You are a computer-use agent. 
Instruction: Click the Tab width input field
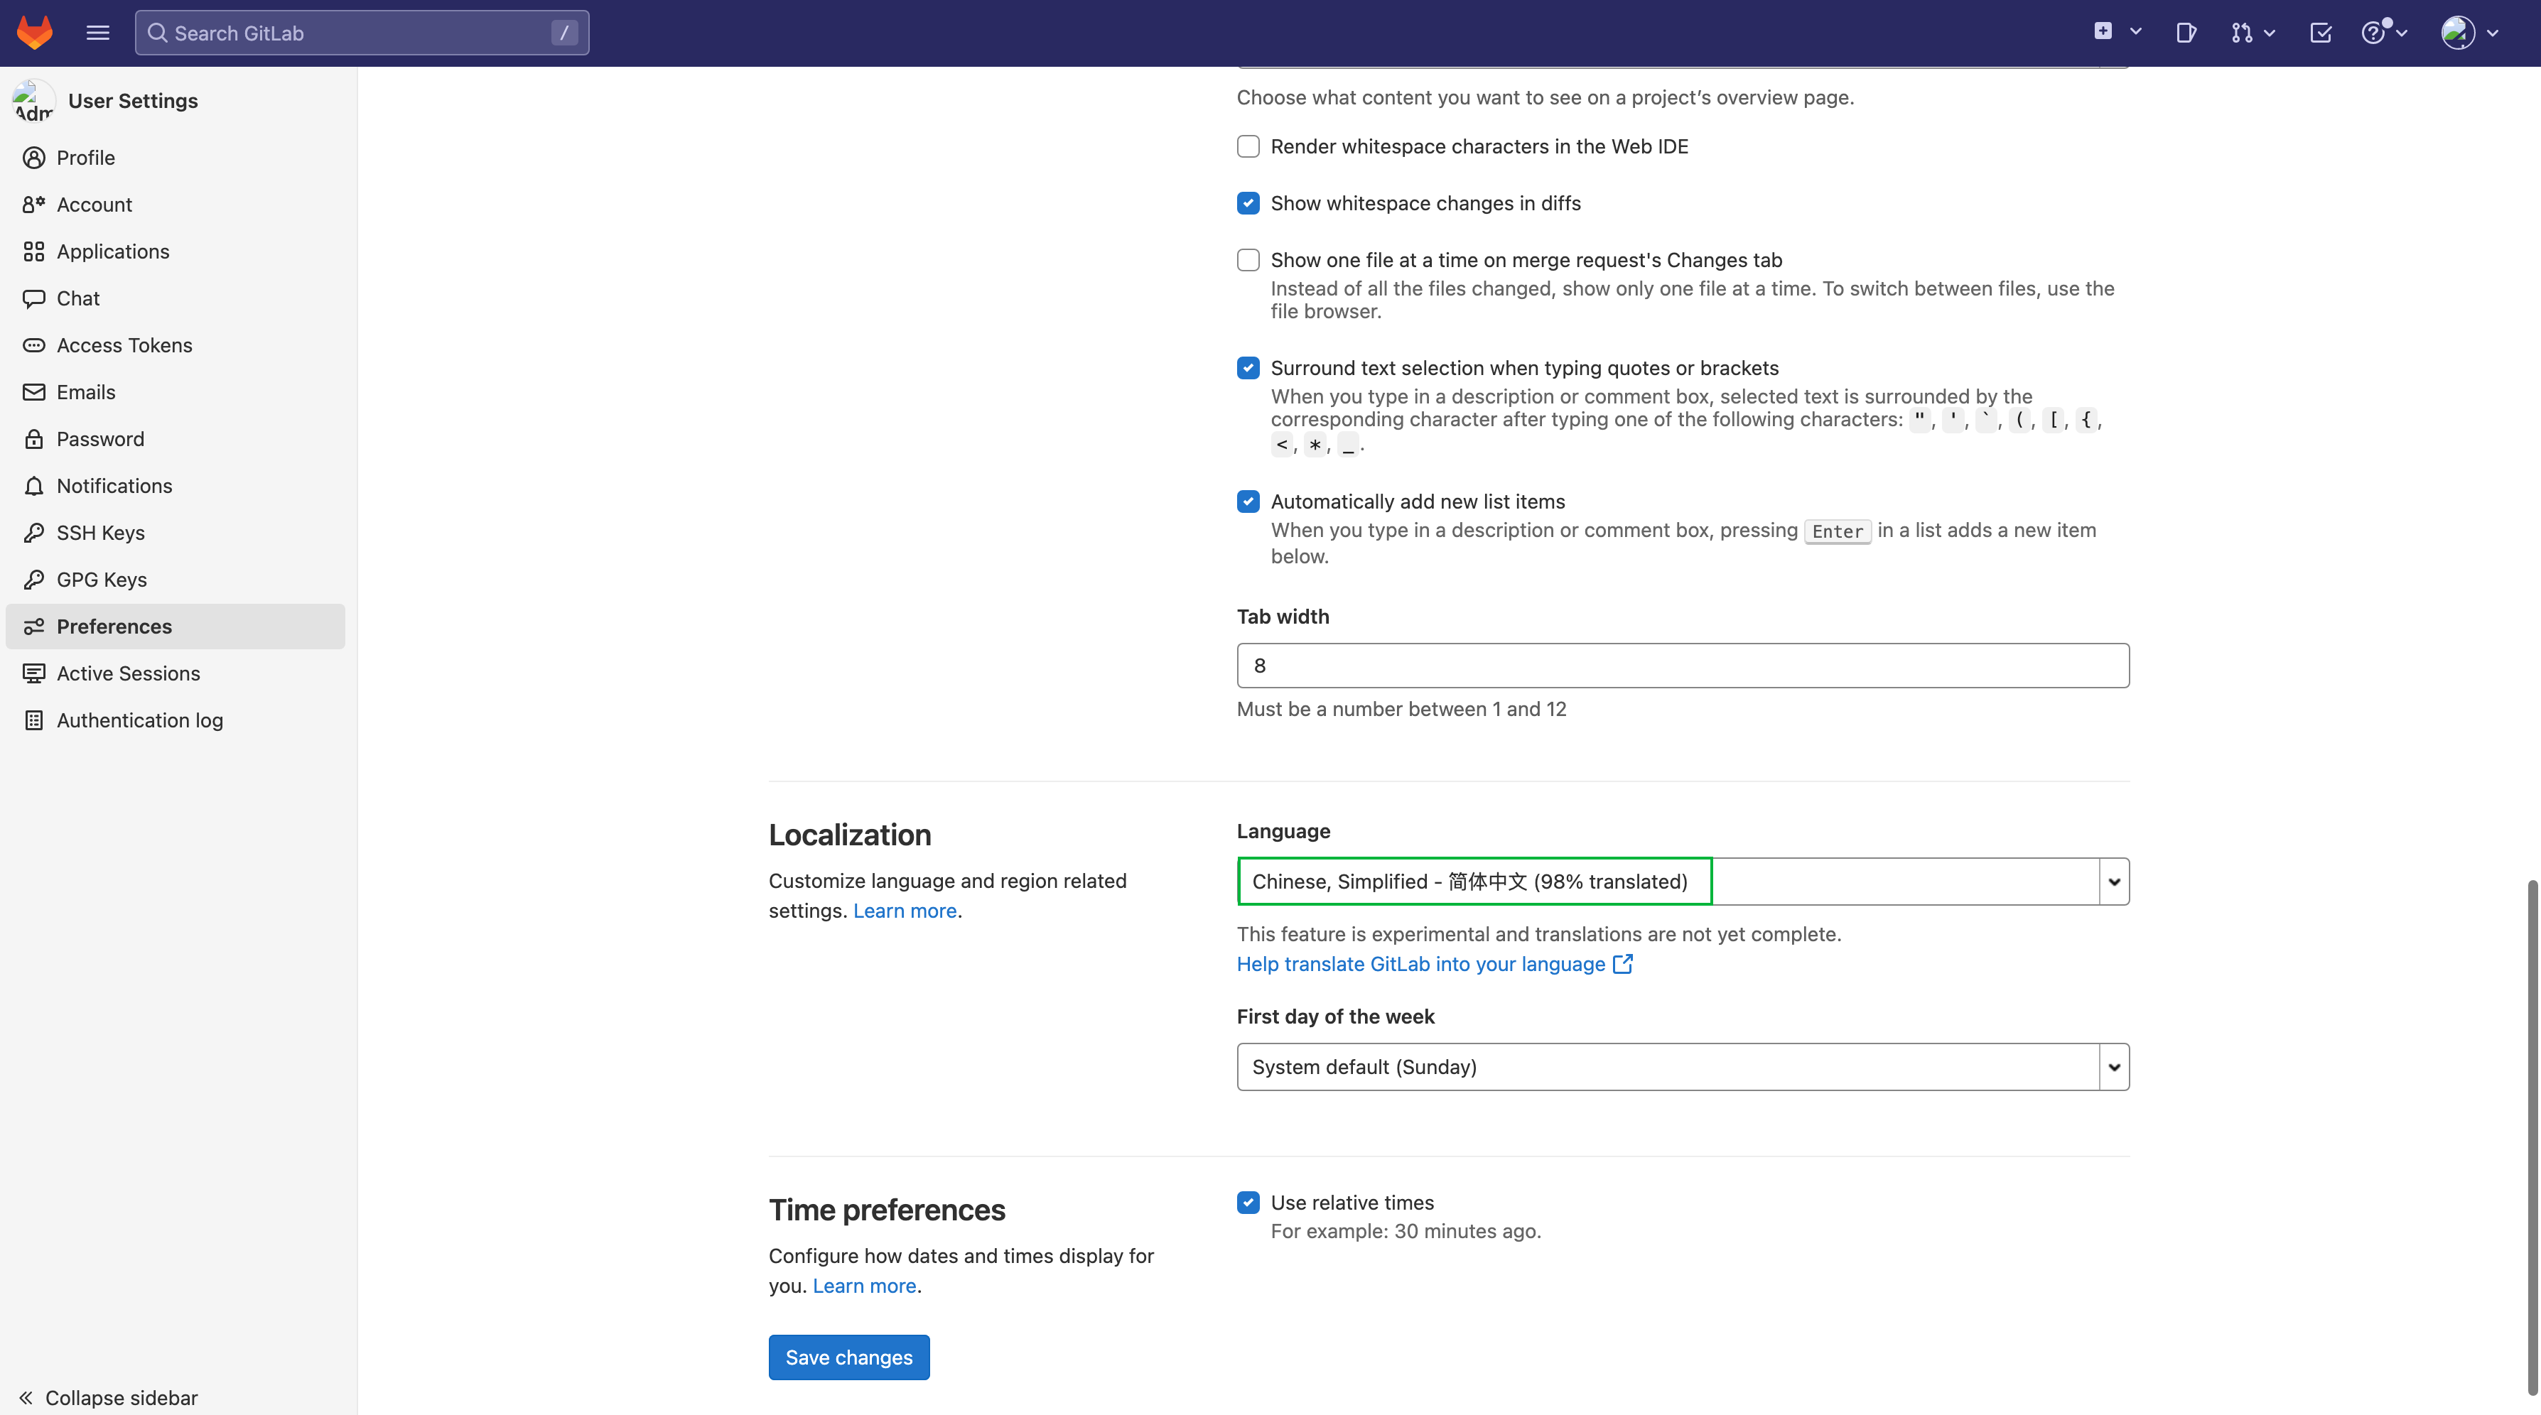pos(1683,666)
